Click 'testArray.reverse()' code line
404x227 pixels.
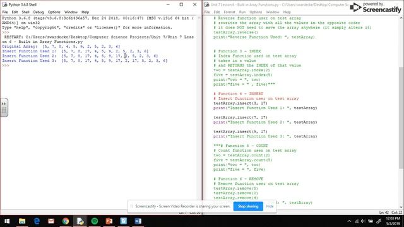tap(235, 32)
